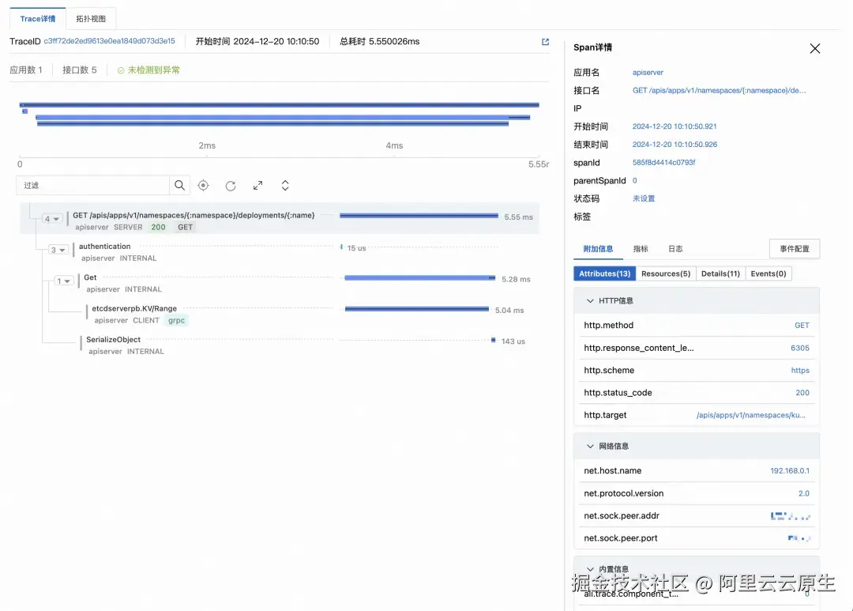Click the 应用数 1 label
Screen dimensions: 853x611
pyautogui.click(x=25, y=70)
